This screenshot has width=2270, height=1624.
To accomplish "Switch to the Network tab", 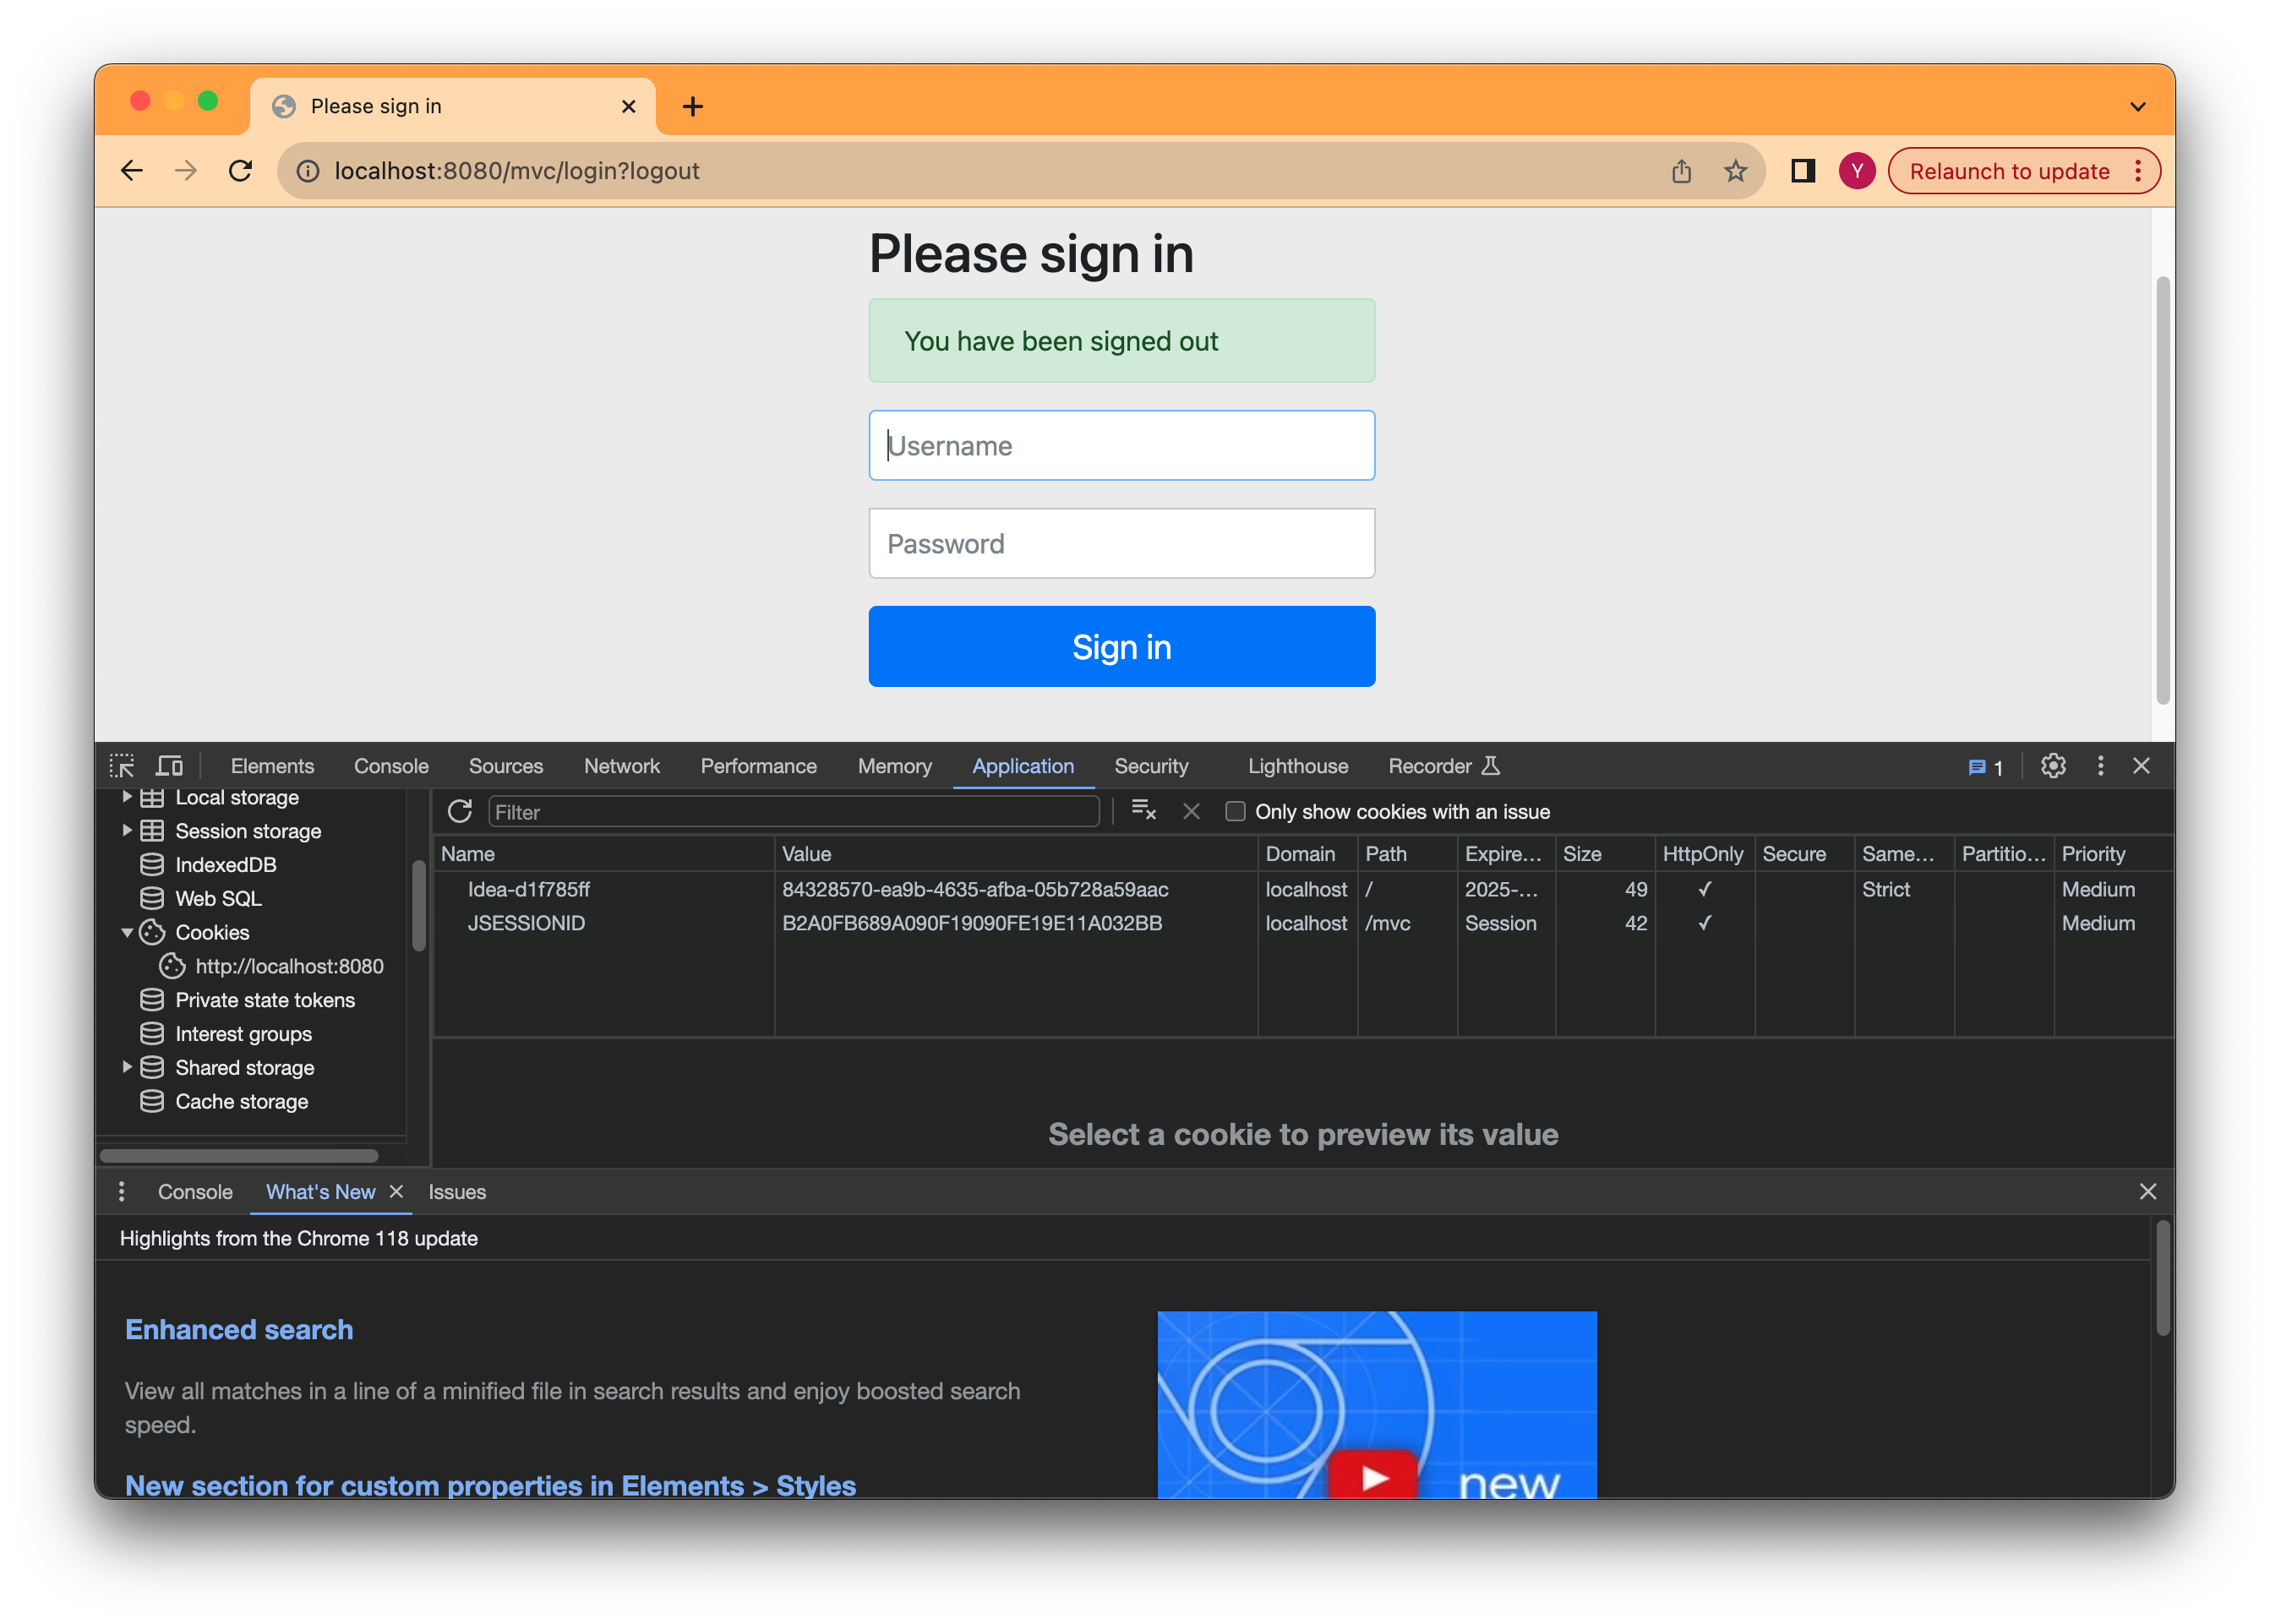I will [621, 766].
